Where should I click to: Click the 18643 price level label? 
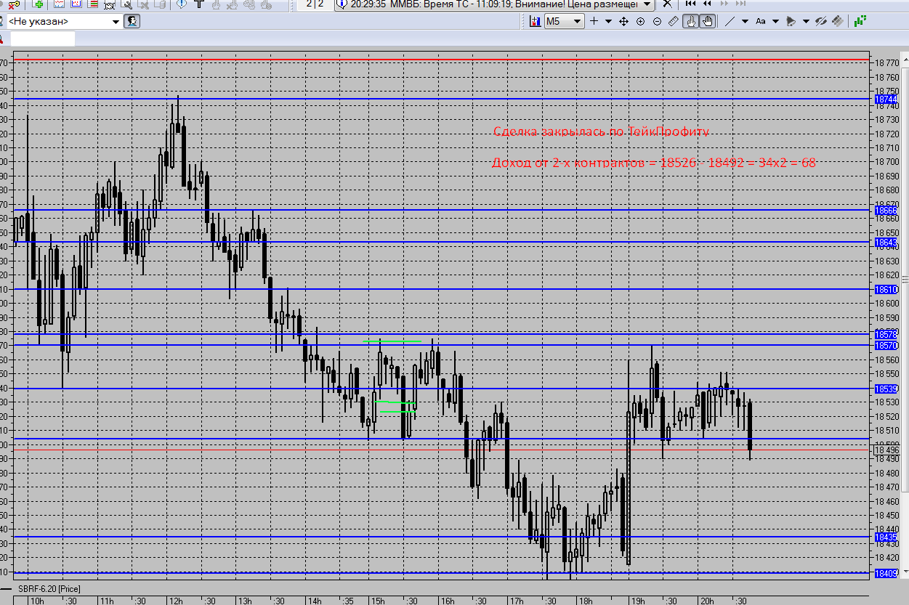pyautogui.click(x=886, y=242)
